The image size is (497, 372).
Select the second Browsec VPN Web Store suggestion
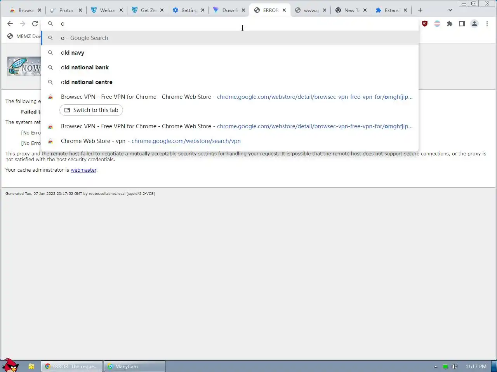coord(230,126)
